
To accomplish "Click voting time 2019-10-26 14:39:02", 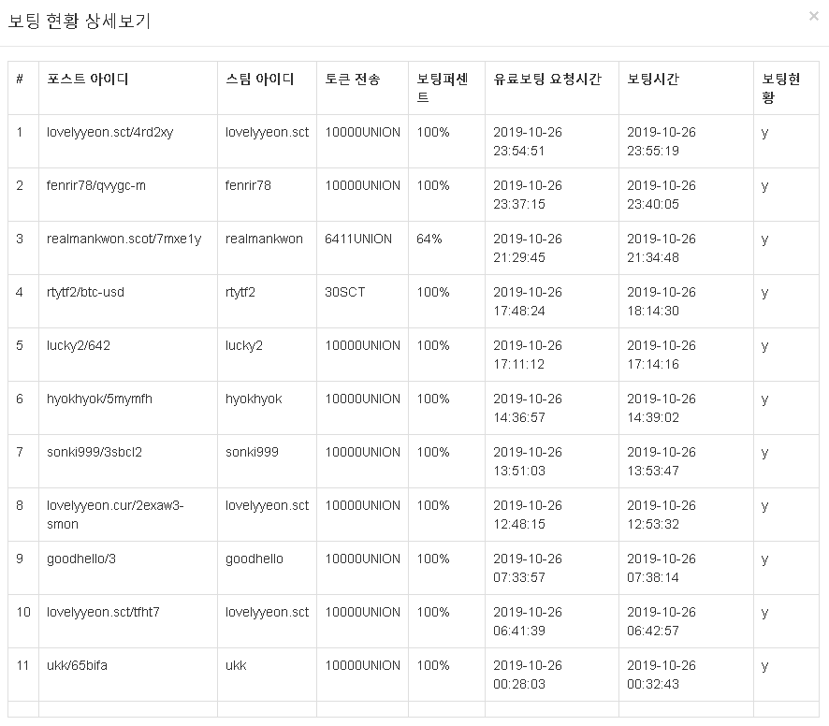I will click(x=662, y=409).
